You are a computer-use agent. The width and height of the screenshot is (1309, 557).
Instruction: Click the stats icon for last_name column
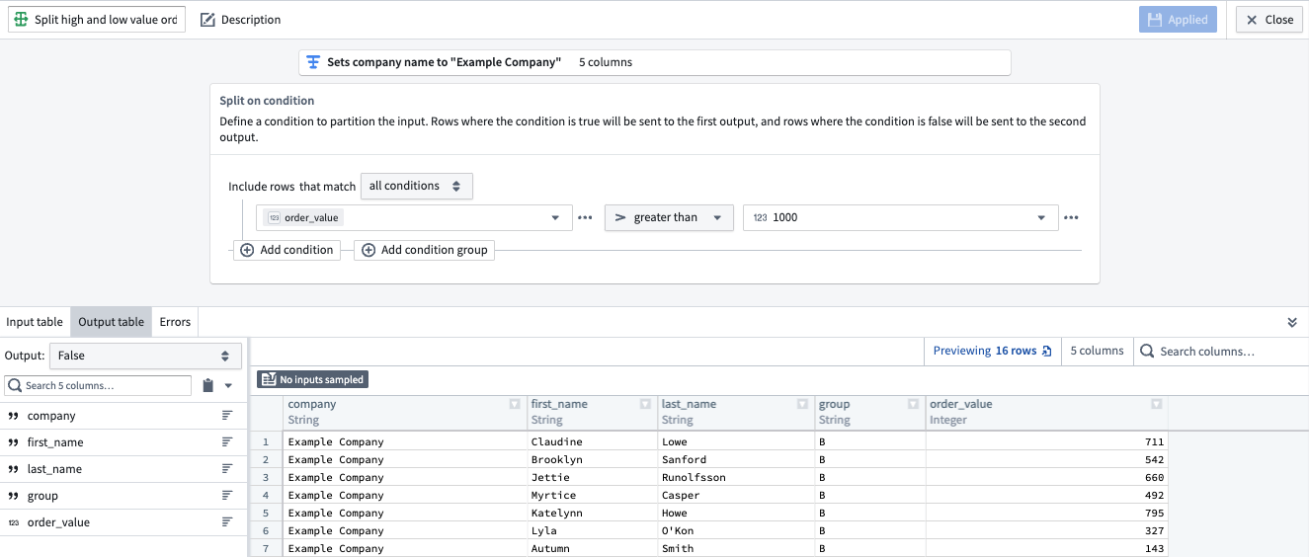pyautogui.click(x=227, y=469)
